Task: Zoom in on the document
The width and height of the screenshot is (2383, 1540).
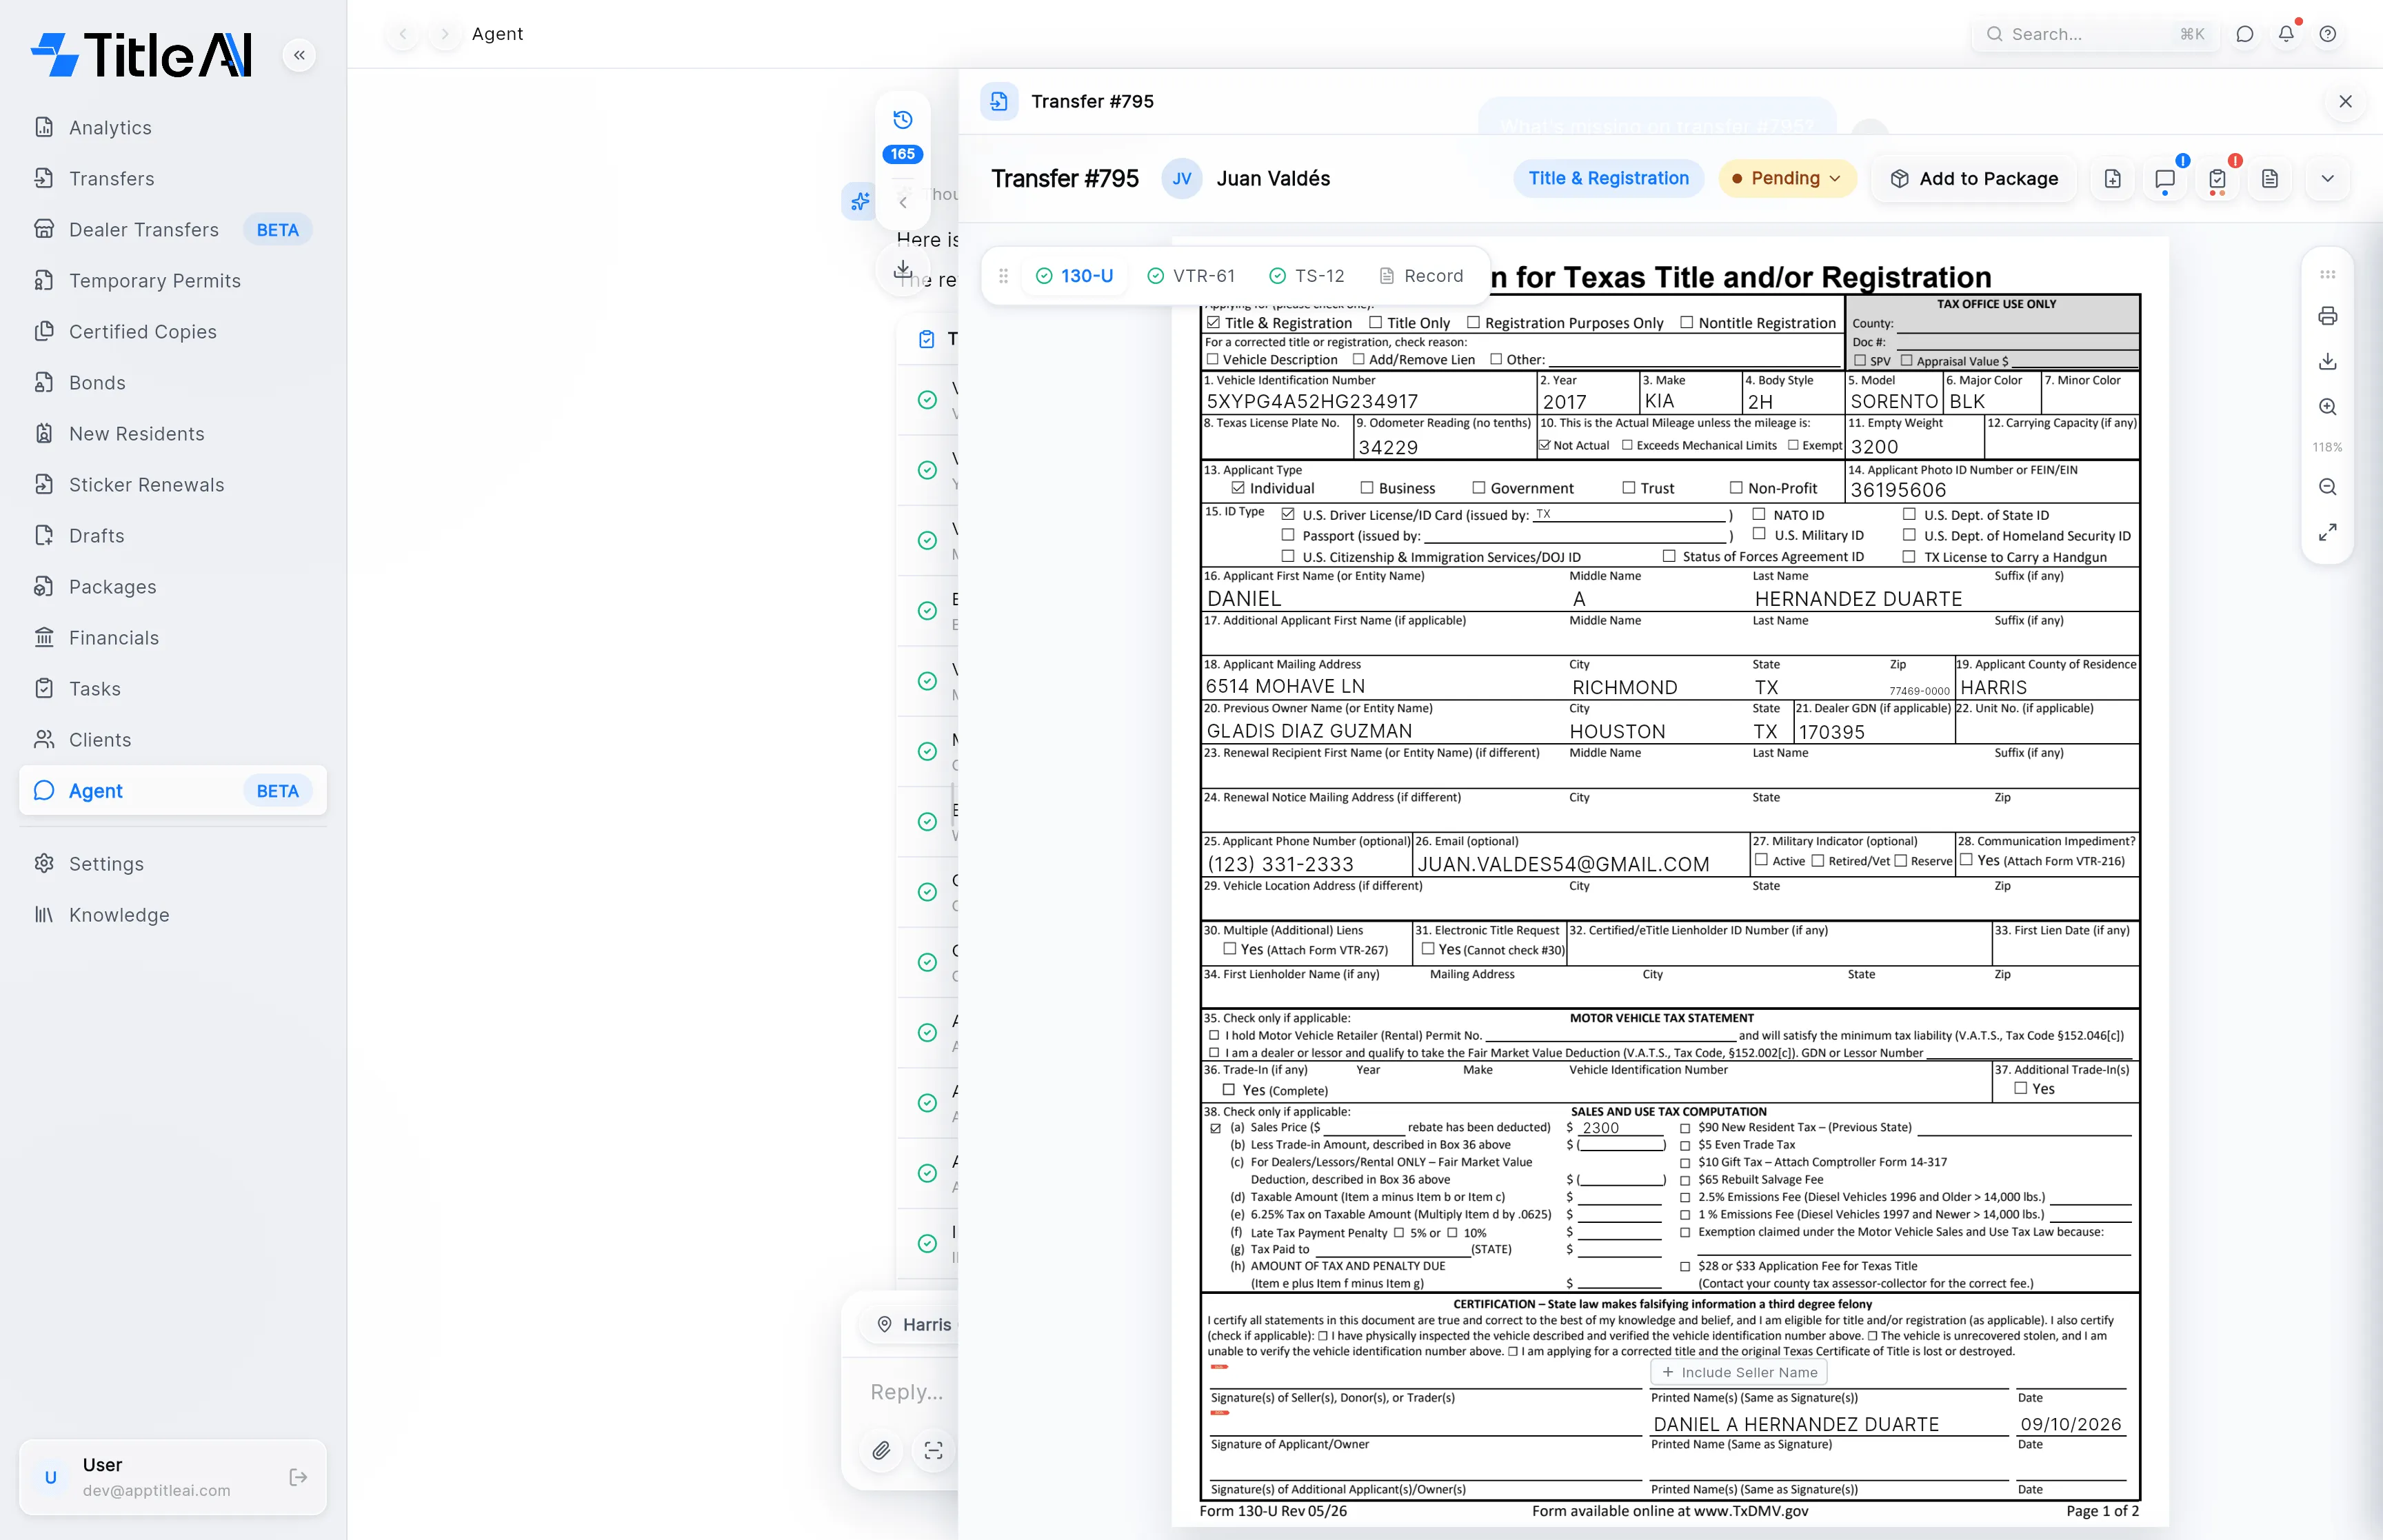Action: pyautogui.click(x=2327, y=407)
